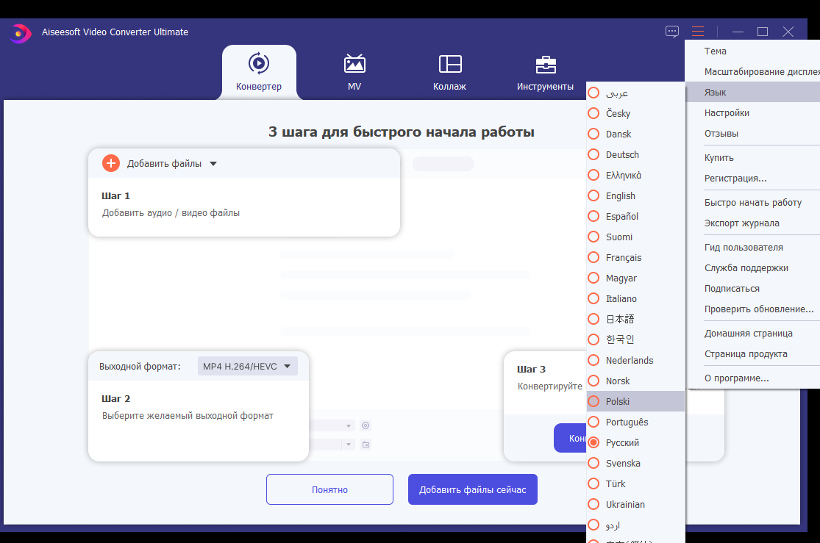Open the Тема submenu
820x543 pixels.
[752, 51]
